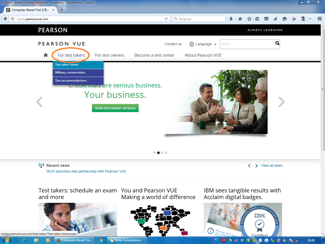Open Favoritos menu
The image size is (325, 244).
pyautogui.click(x=57, y=3)
